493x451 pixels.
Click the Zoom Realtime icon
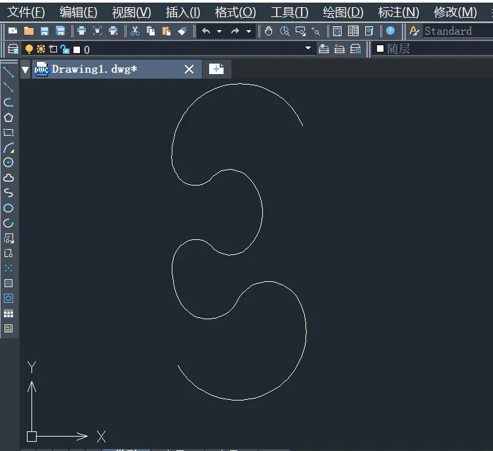285,31
